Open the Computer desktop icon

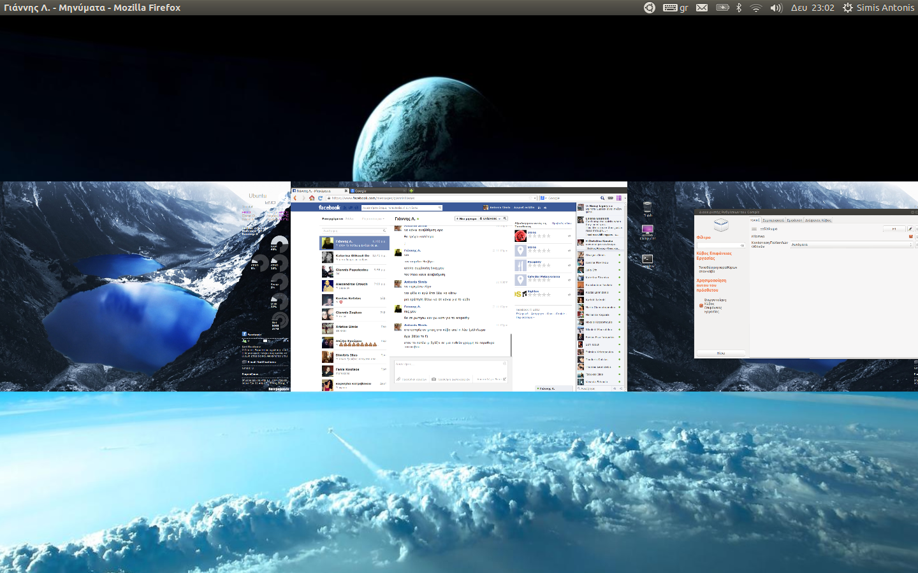pos(648,232)
